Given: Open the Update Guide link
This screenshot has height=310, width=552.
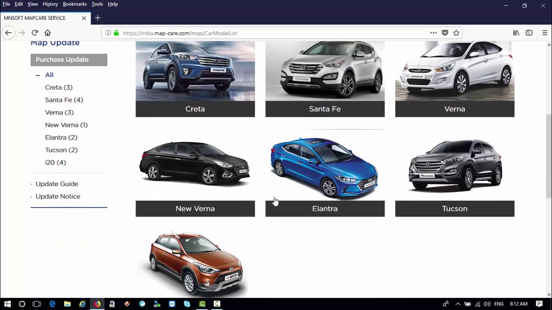Looking at the screenshot, I should click(x=57, y=184).
